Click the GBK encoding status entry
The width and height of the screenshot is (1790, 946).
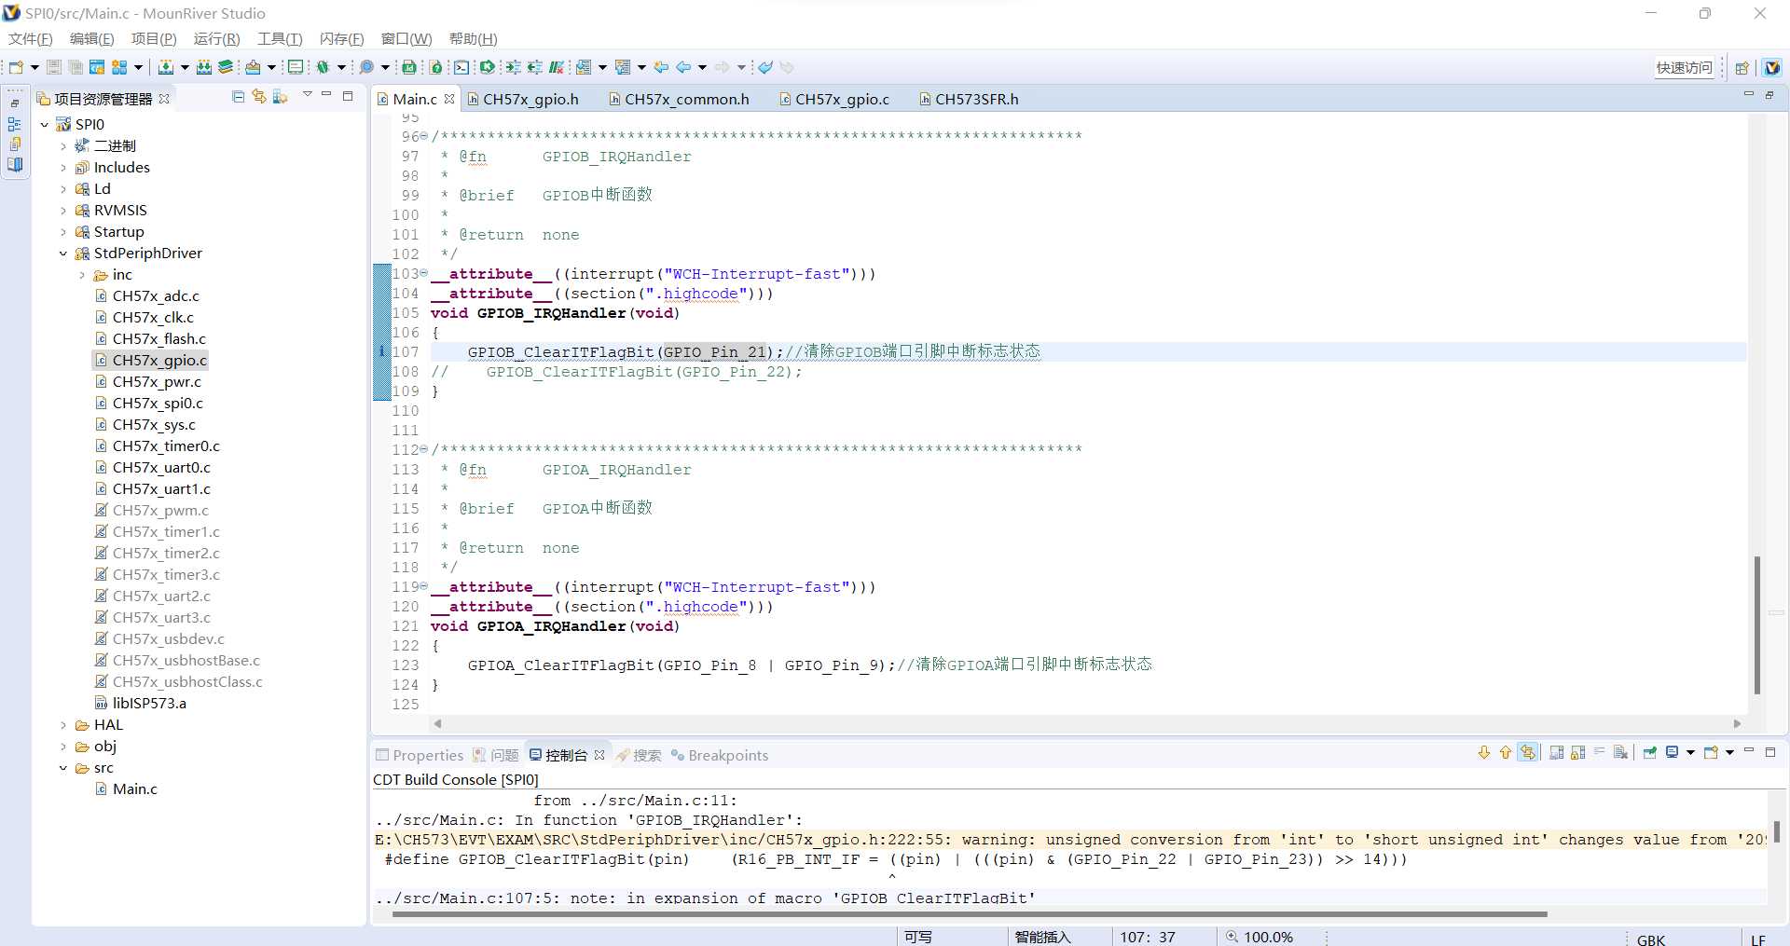coord(1651,939)
